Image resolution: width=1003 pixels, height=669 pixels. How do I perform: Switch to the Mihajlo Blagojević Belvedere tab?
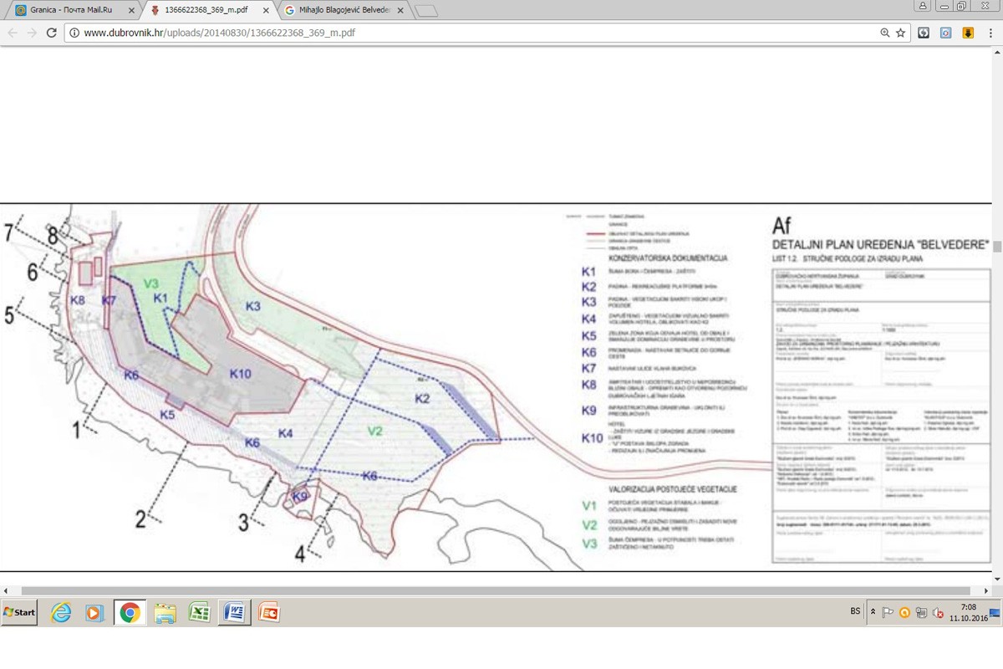pos(343,11)
